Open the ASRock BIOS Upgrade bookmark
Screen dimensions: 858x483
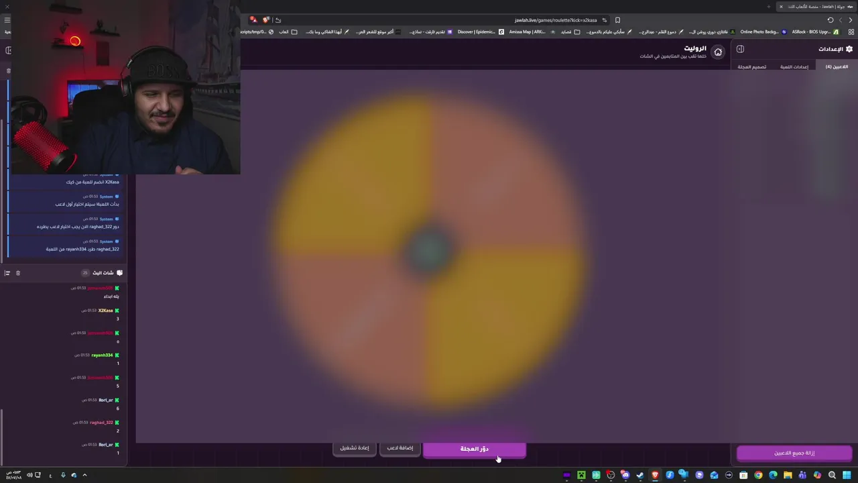pyautogui.click(x=814, y=32)
